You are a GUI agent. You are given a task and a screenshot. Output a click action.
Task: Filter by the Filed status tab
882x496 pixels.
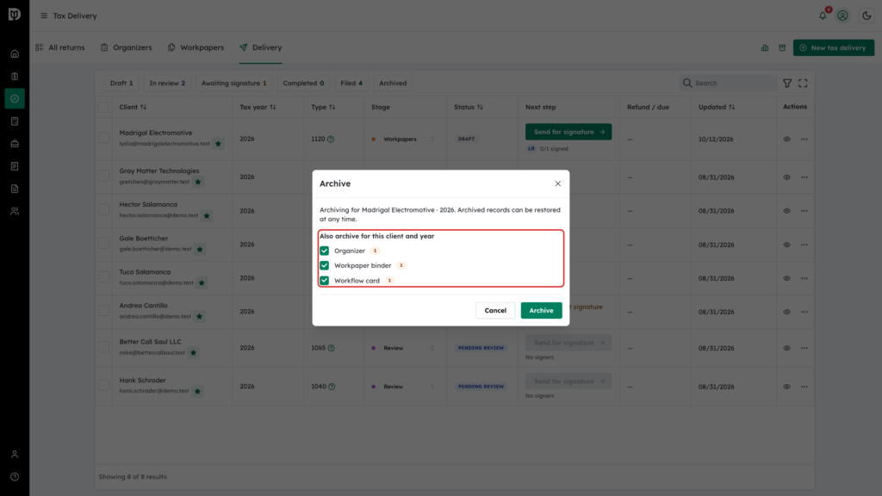click(x=351, y=84)
